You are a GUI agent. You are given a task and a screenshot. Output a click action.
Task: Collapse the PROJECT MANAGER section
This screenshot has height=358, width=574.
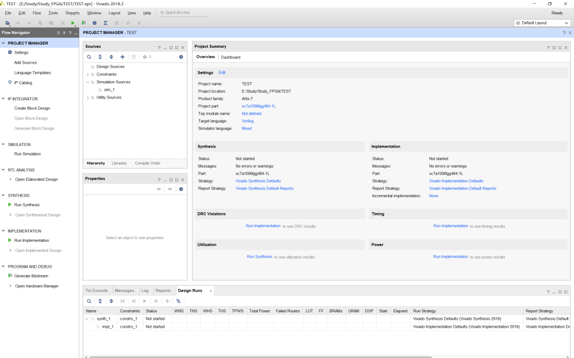[x=3, y=43]
